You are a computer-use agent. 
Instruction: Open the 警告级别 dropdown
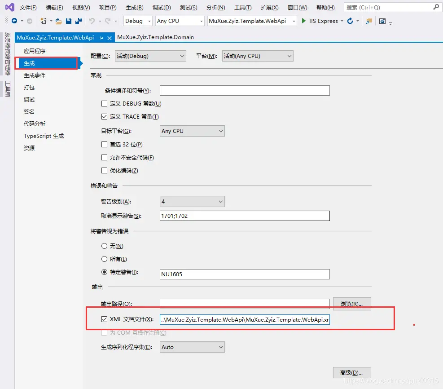[x=192, y=202]
